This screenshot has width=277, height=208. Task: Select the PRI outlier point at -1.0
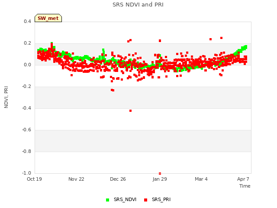(x=160, y=173)
